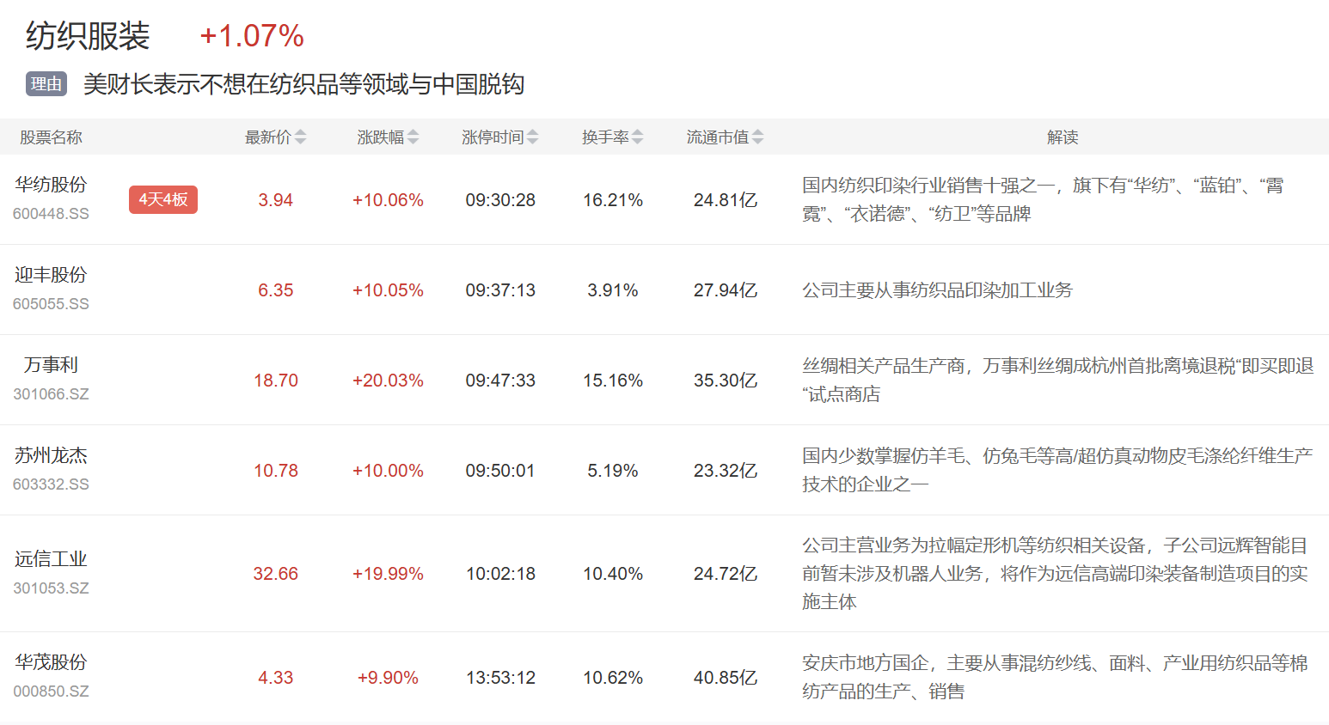Click the 解读 column header
This screenshot has height=725, width=1329.
1063,137
